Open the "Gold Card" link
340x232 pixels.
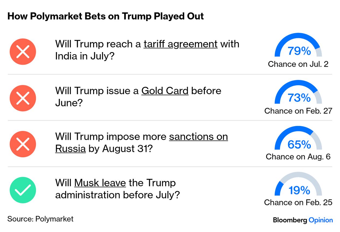point(165,91)
